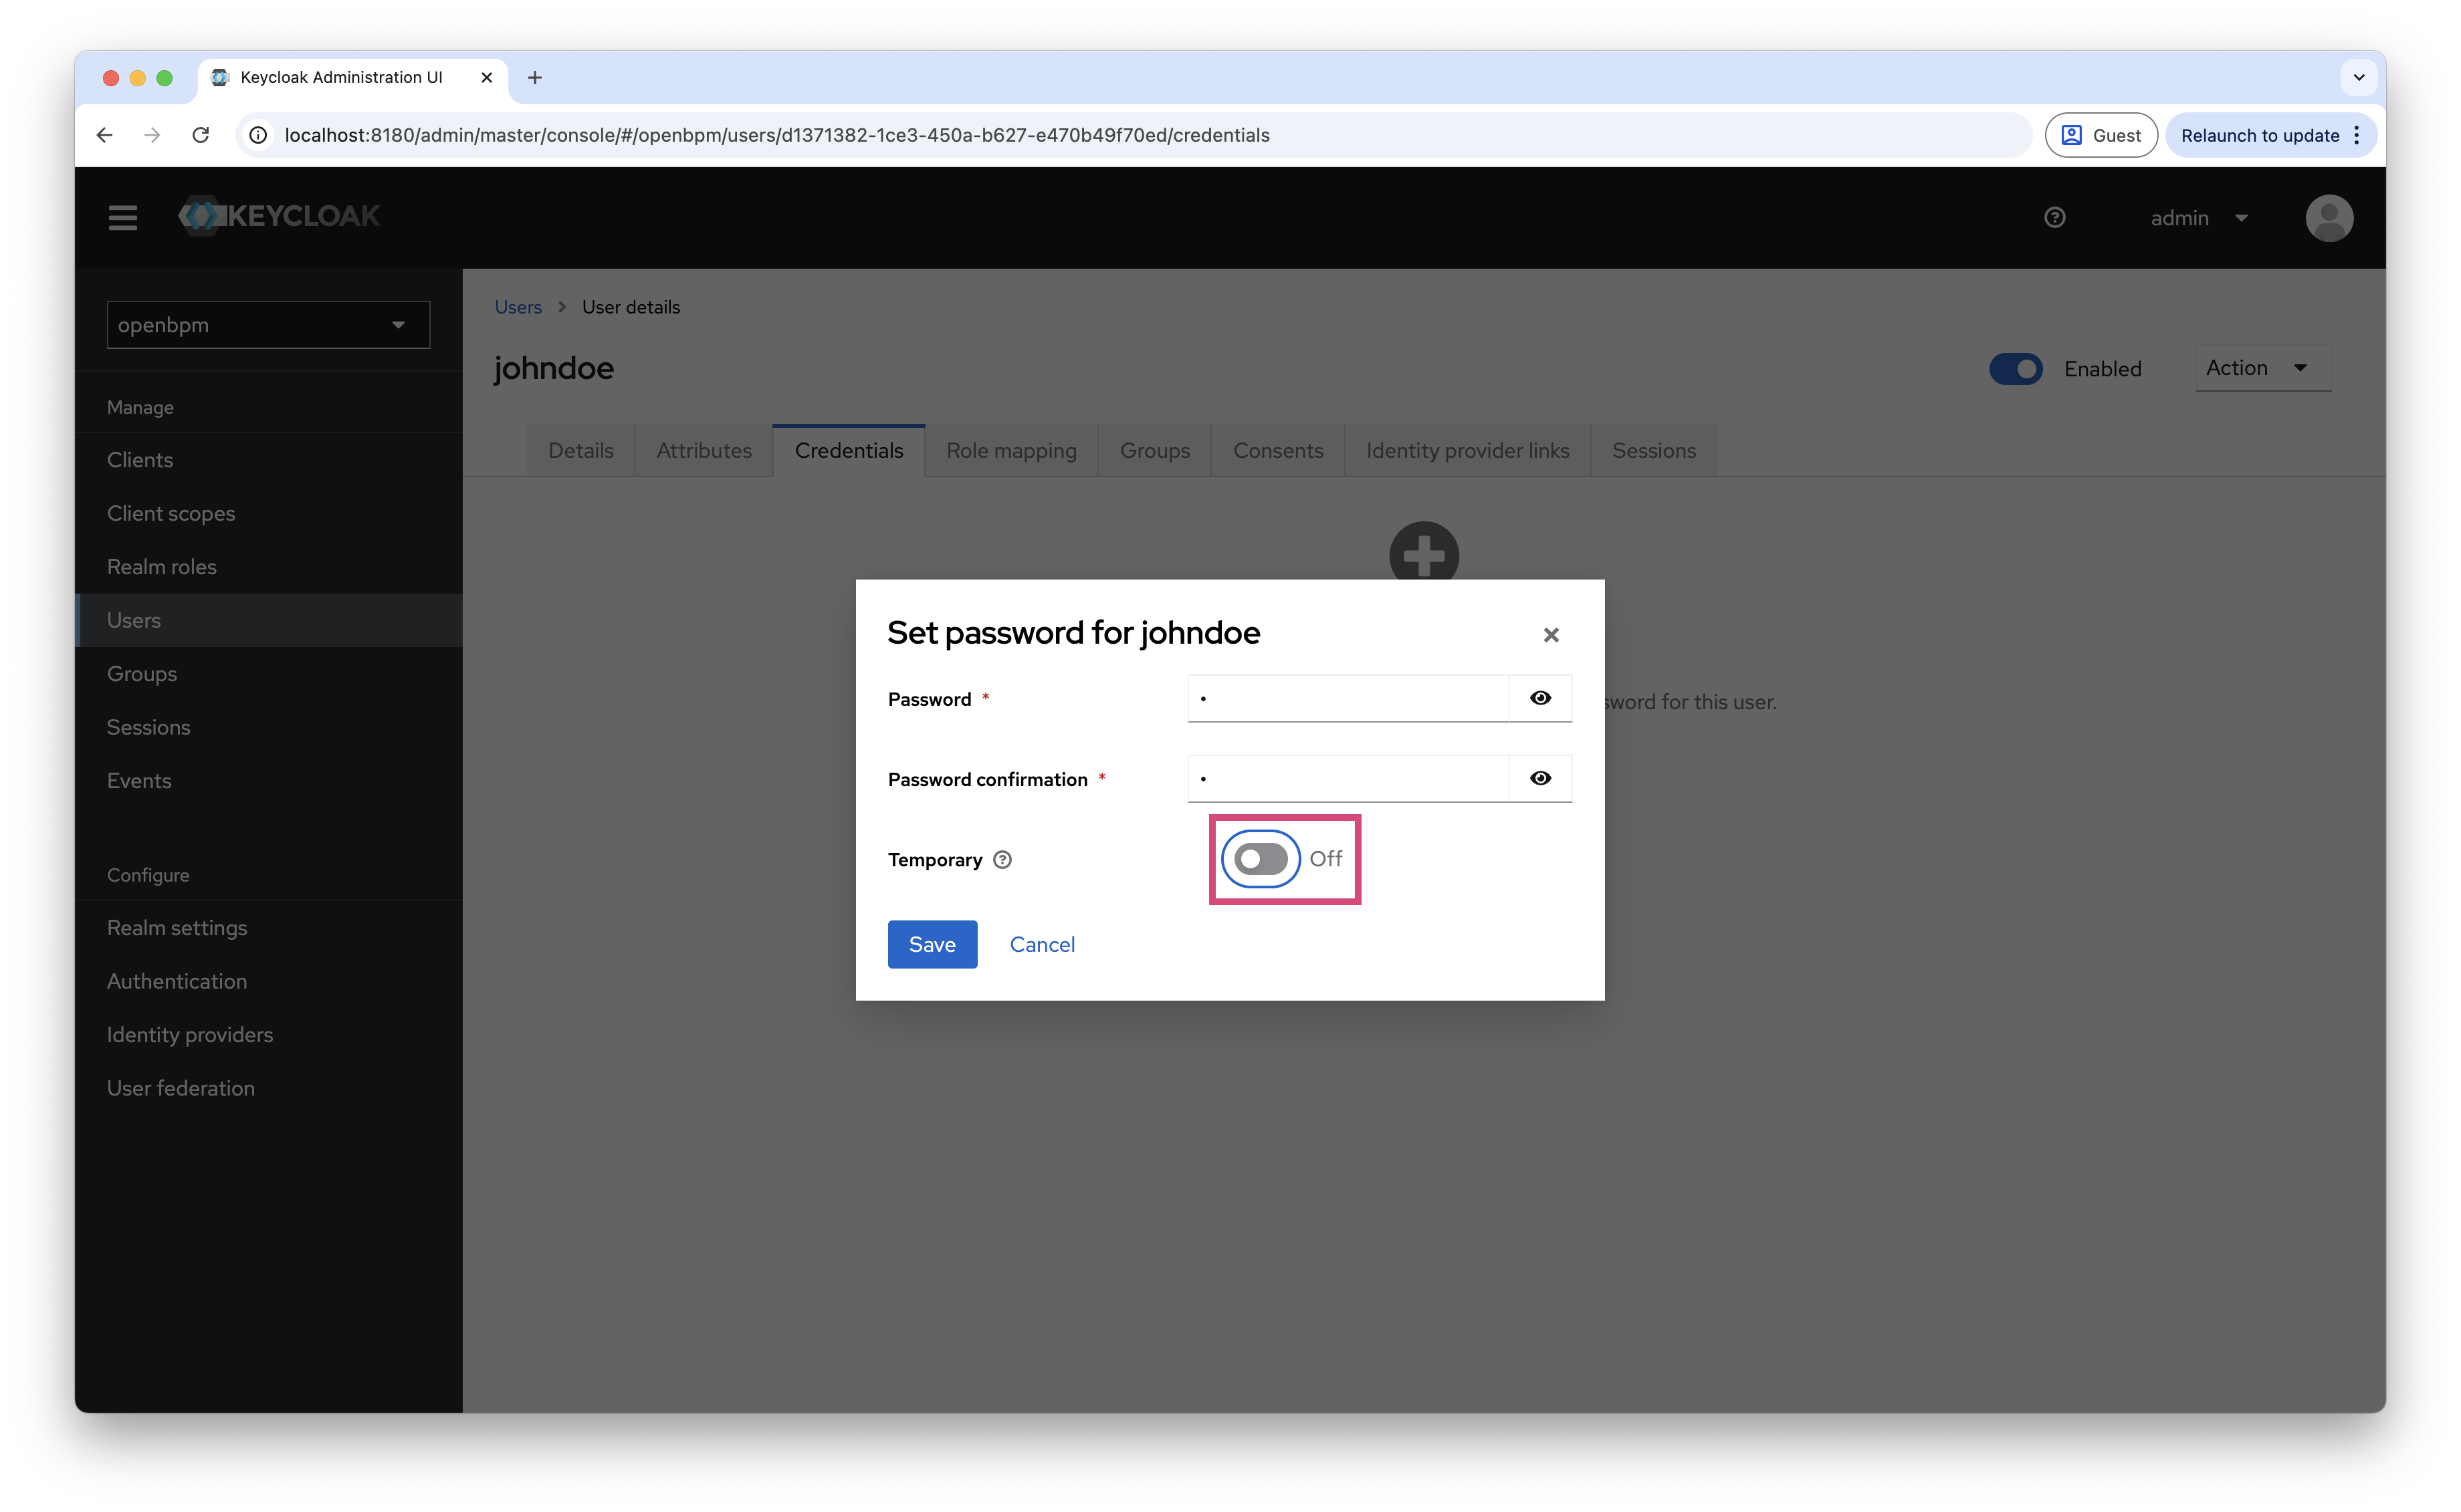This screenshot has height=1512, width=2461.
Task: Click the browser back arrow
Action: pyautogui.click(x=105, y=135)
